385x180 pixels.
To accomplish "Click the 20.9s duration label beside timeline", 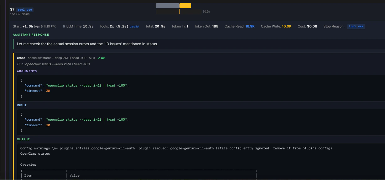I will 206,12.
